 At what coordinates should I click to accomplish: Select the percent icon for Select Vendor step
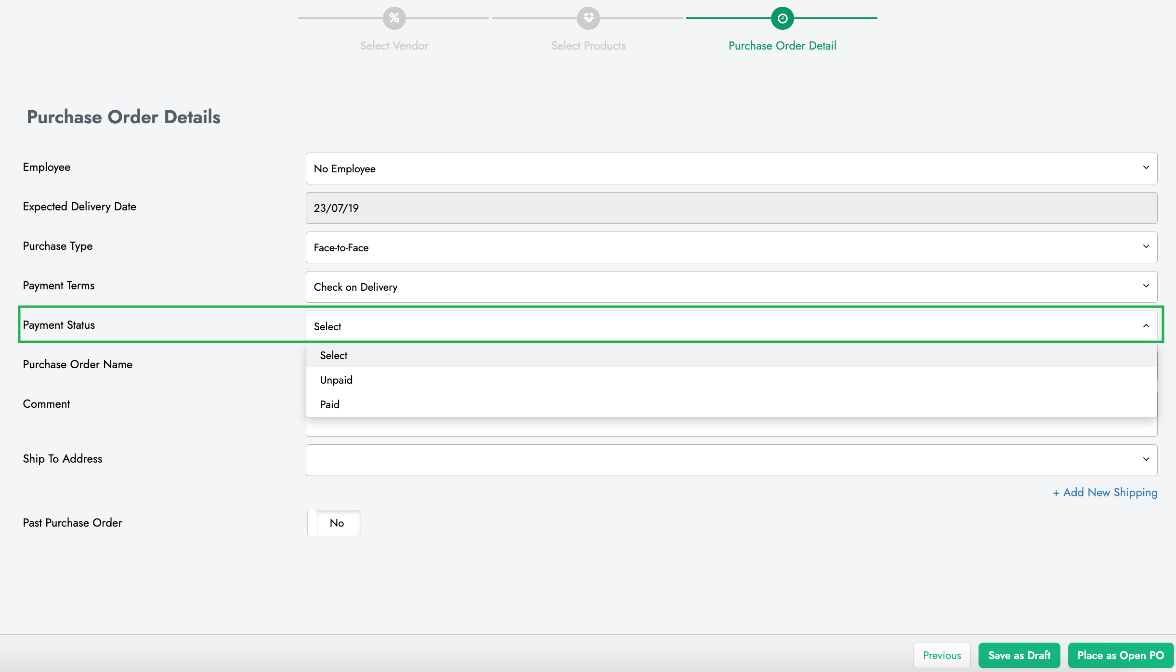pyautogui.click(x=394, y=18)
